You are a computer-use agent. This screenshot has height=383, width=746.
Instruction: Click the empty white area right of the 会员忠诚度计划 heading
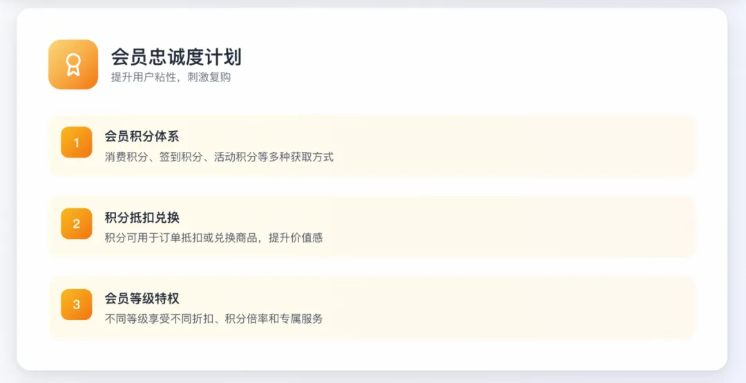pos(484,63)
